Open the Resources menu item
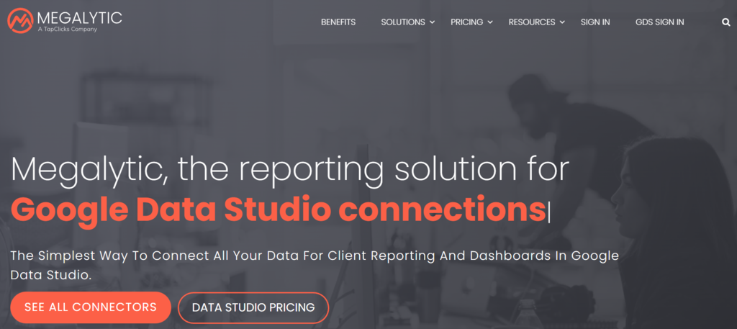Image resolution: width=737 pixels, height=329 pixels. (x=532, y=22)
